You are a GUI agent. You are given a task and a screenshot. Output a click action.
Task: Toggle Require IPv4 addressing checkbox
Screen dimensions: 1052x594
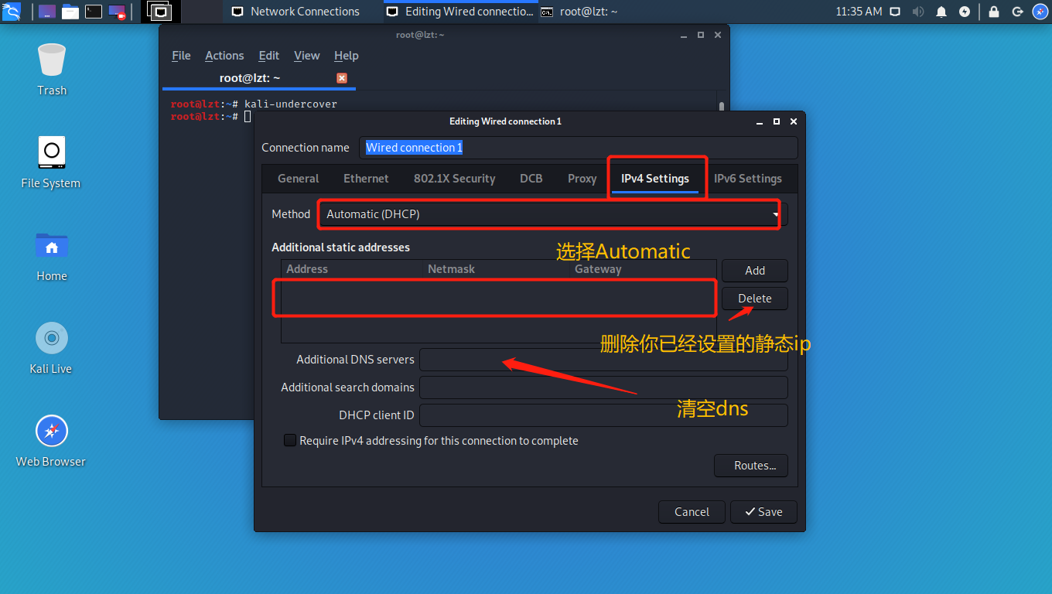(290, 440)
